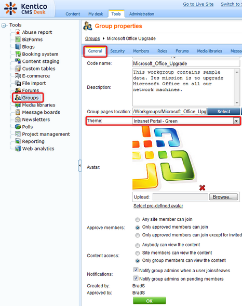Click the Upload file path field
The image size is (242, 306).
click(180, 197)
